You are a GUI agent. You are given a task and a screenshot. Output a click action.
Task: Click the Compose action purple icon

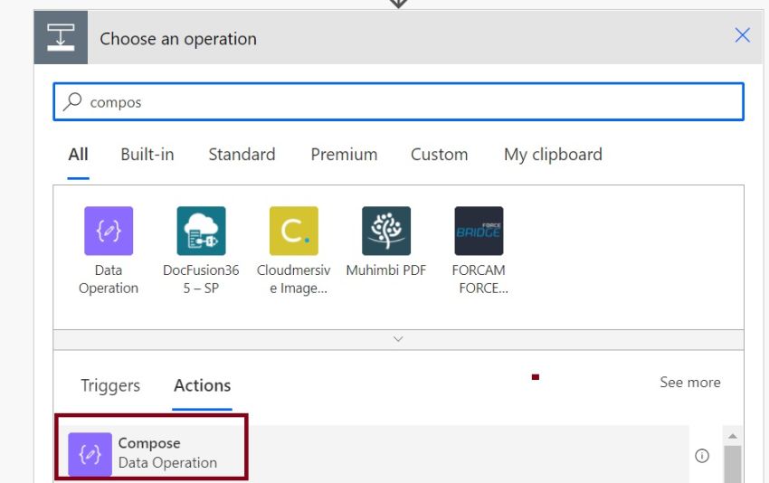[90, 454]
